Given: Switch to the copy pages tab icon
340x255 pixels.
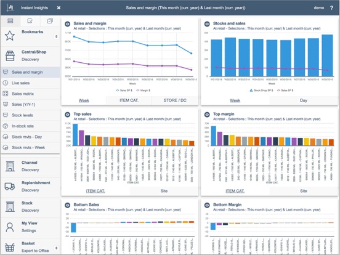Looking at the screenshot, I should click(x=50, y=21).
